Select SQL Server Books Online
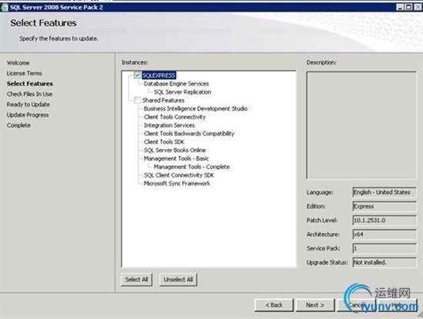 pyautogui.click(x=175, y=150)
